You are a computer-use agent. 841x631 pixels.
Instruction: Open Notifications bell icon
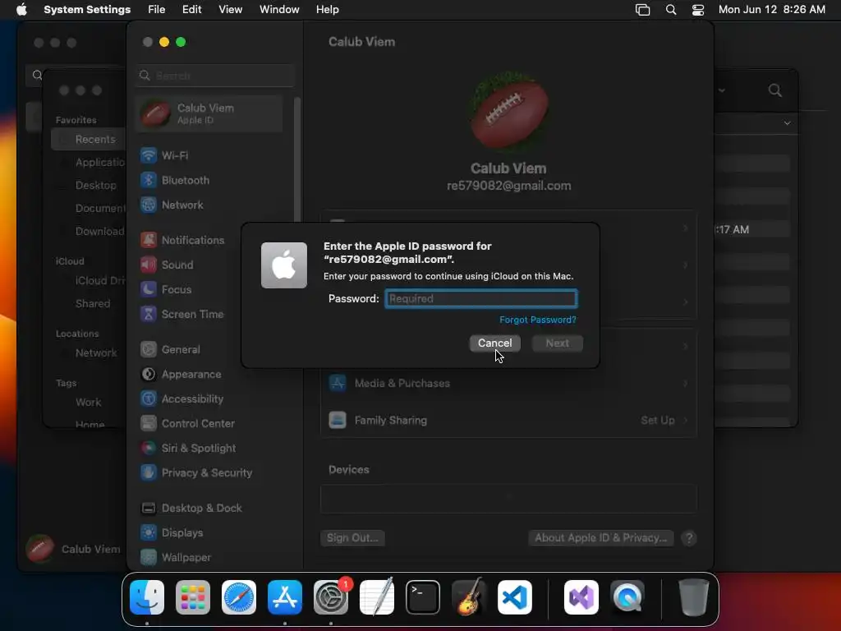(x=148, y=240)
